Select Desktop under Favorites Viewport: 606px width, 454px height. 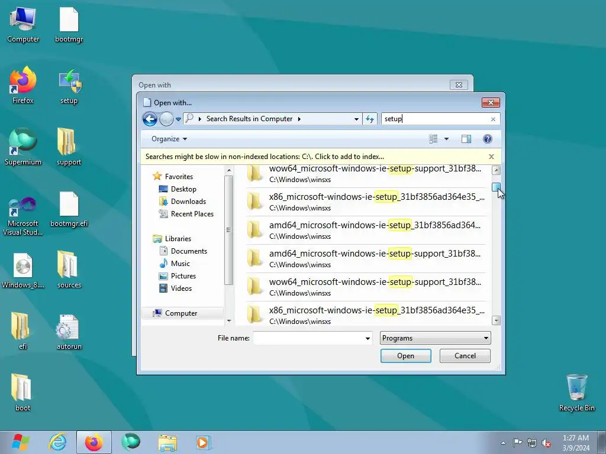point(183,189)
